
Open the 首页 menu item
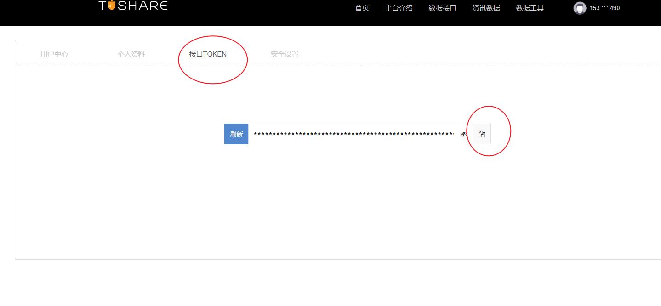(x=362, y=8)
